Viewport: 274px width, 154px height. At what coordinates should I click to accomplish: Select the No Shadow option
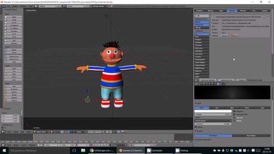pyautogui.click(x=213, y=136)
